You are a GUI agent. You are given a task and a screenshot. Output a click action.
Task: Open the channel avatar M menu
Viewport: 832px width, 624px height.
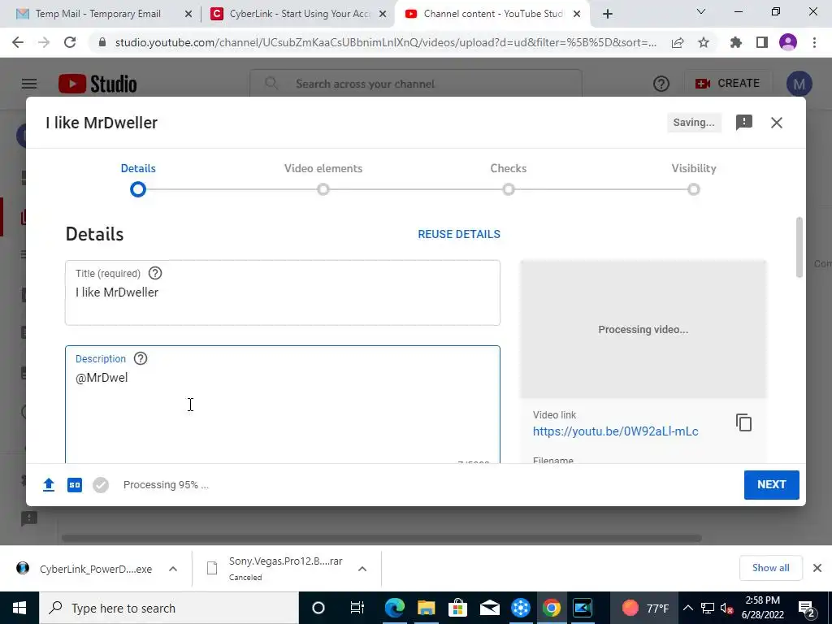[799, 84]
